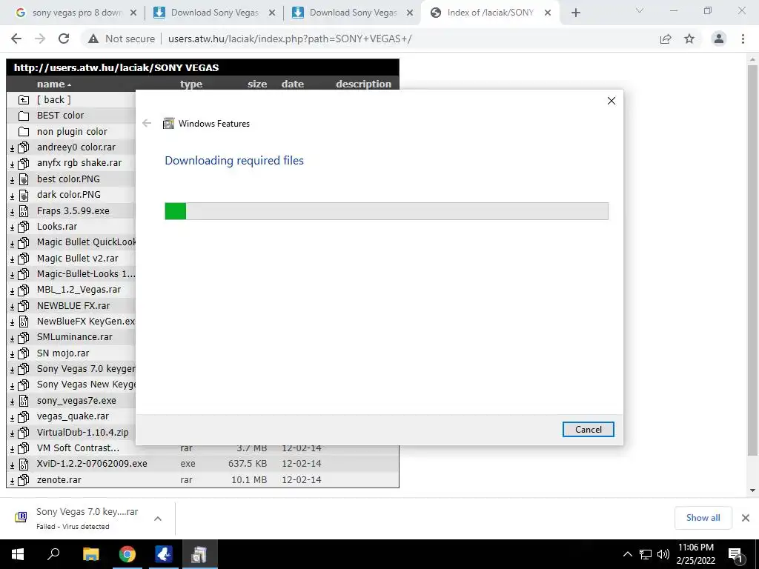Image resolution: width=759 pixels, height=569 pixels.
Task: Click the Windows Features title icon
Action: [x=168, y=124]
